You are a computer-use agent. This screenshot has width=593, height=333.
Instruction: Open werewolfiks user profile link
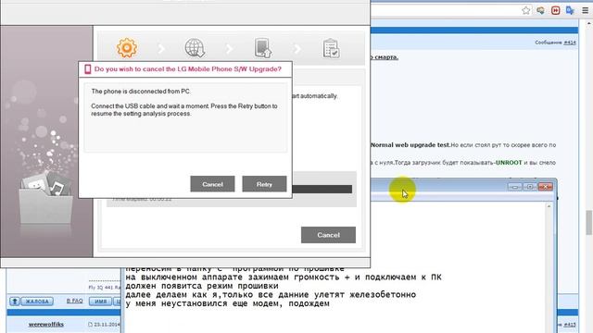coord(45,325)
